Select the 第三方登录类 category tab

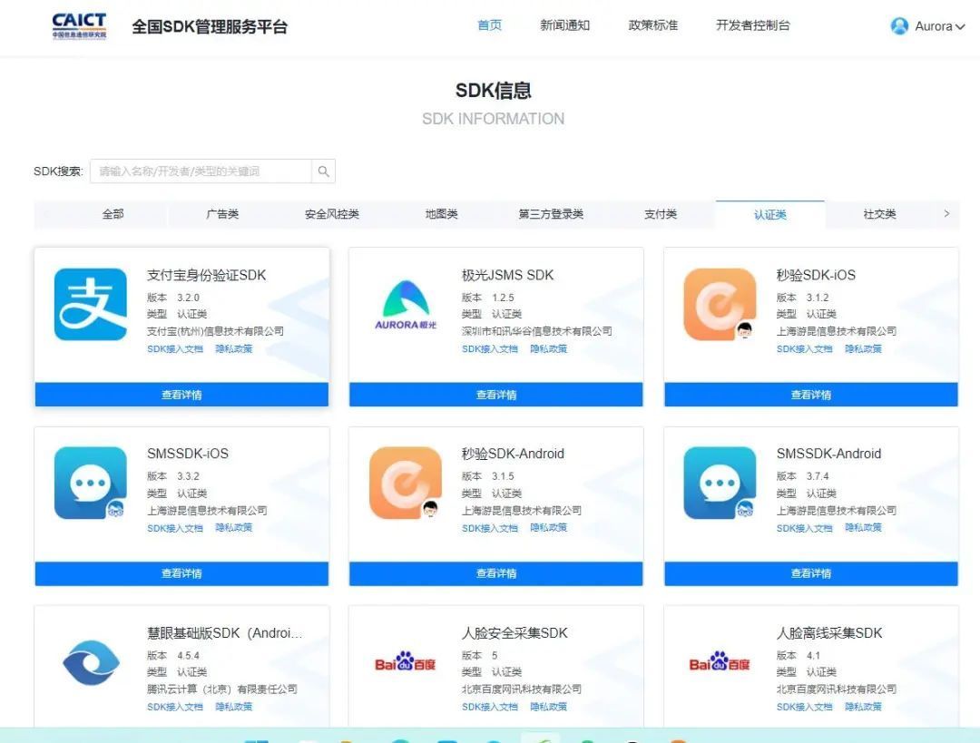click(551, 214)
